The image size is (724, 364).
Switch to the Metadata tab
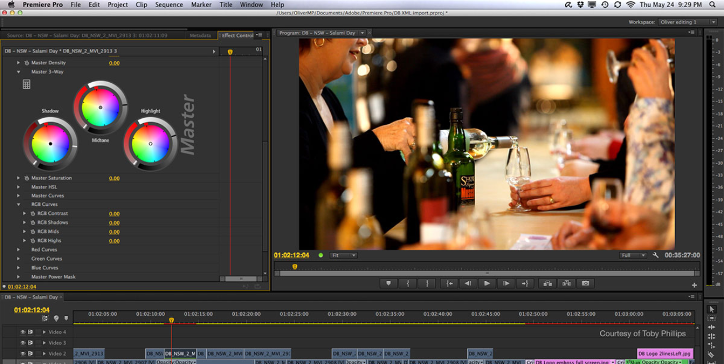[x=200, y=36]
